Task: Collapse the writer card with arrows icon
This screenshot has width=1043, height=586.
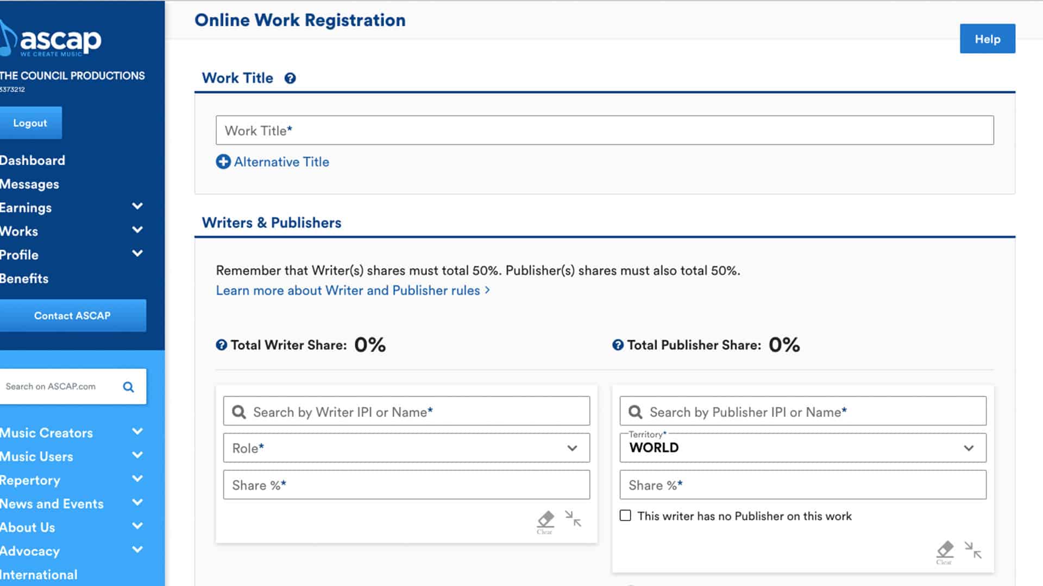Action: coord(573,519)
